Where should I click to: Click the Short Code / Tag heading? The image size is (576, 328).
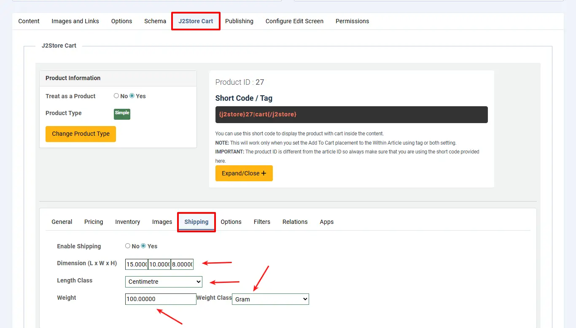244,98
